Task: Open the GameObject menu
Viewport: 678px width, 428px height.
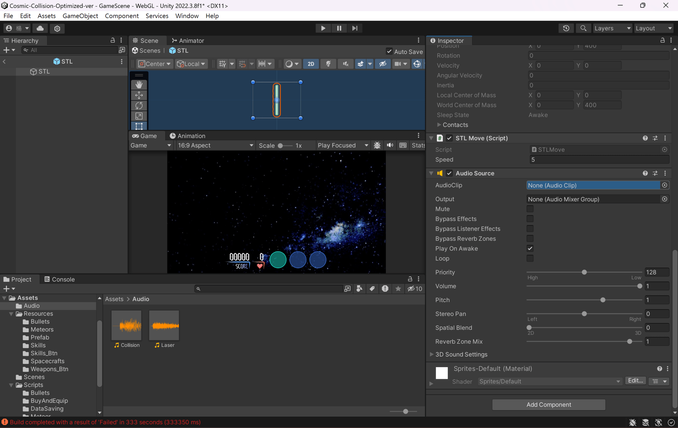Action: [80, 16]
